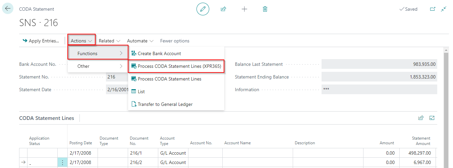Image resolution: width=453 pixels, height=168 pixels.
Task: Expand the Other submenu
Action: (x=98, y=66)
